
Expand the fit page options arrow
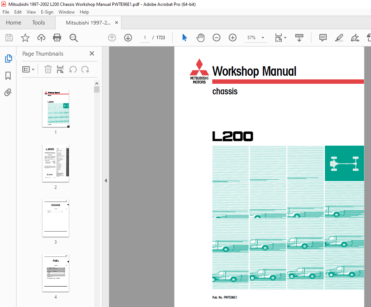point(285,38)
